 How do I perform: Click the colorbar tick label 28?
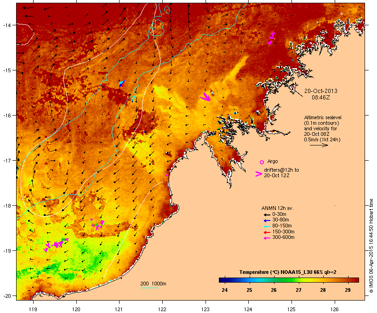[323, 290]
